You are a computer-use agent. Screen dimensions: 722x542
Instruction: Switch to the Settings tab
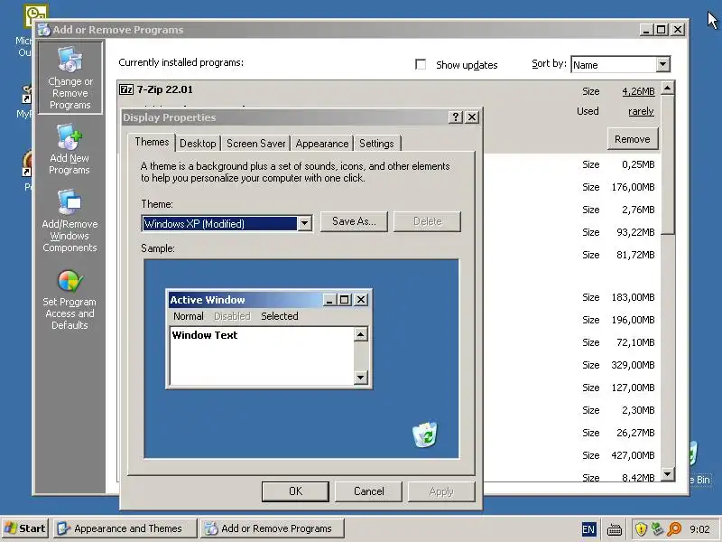click(376, 144)
